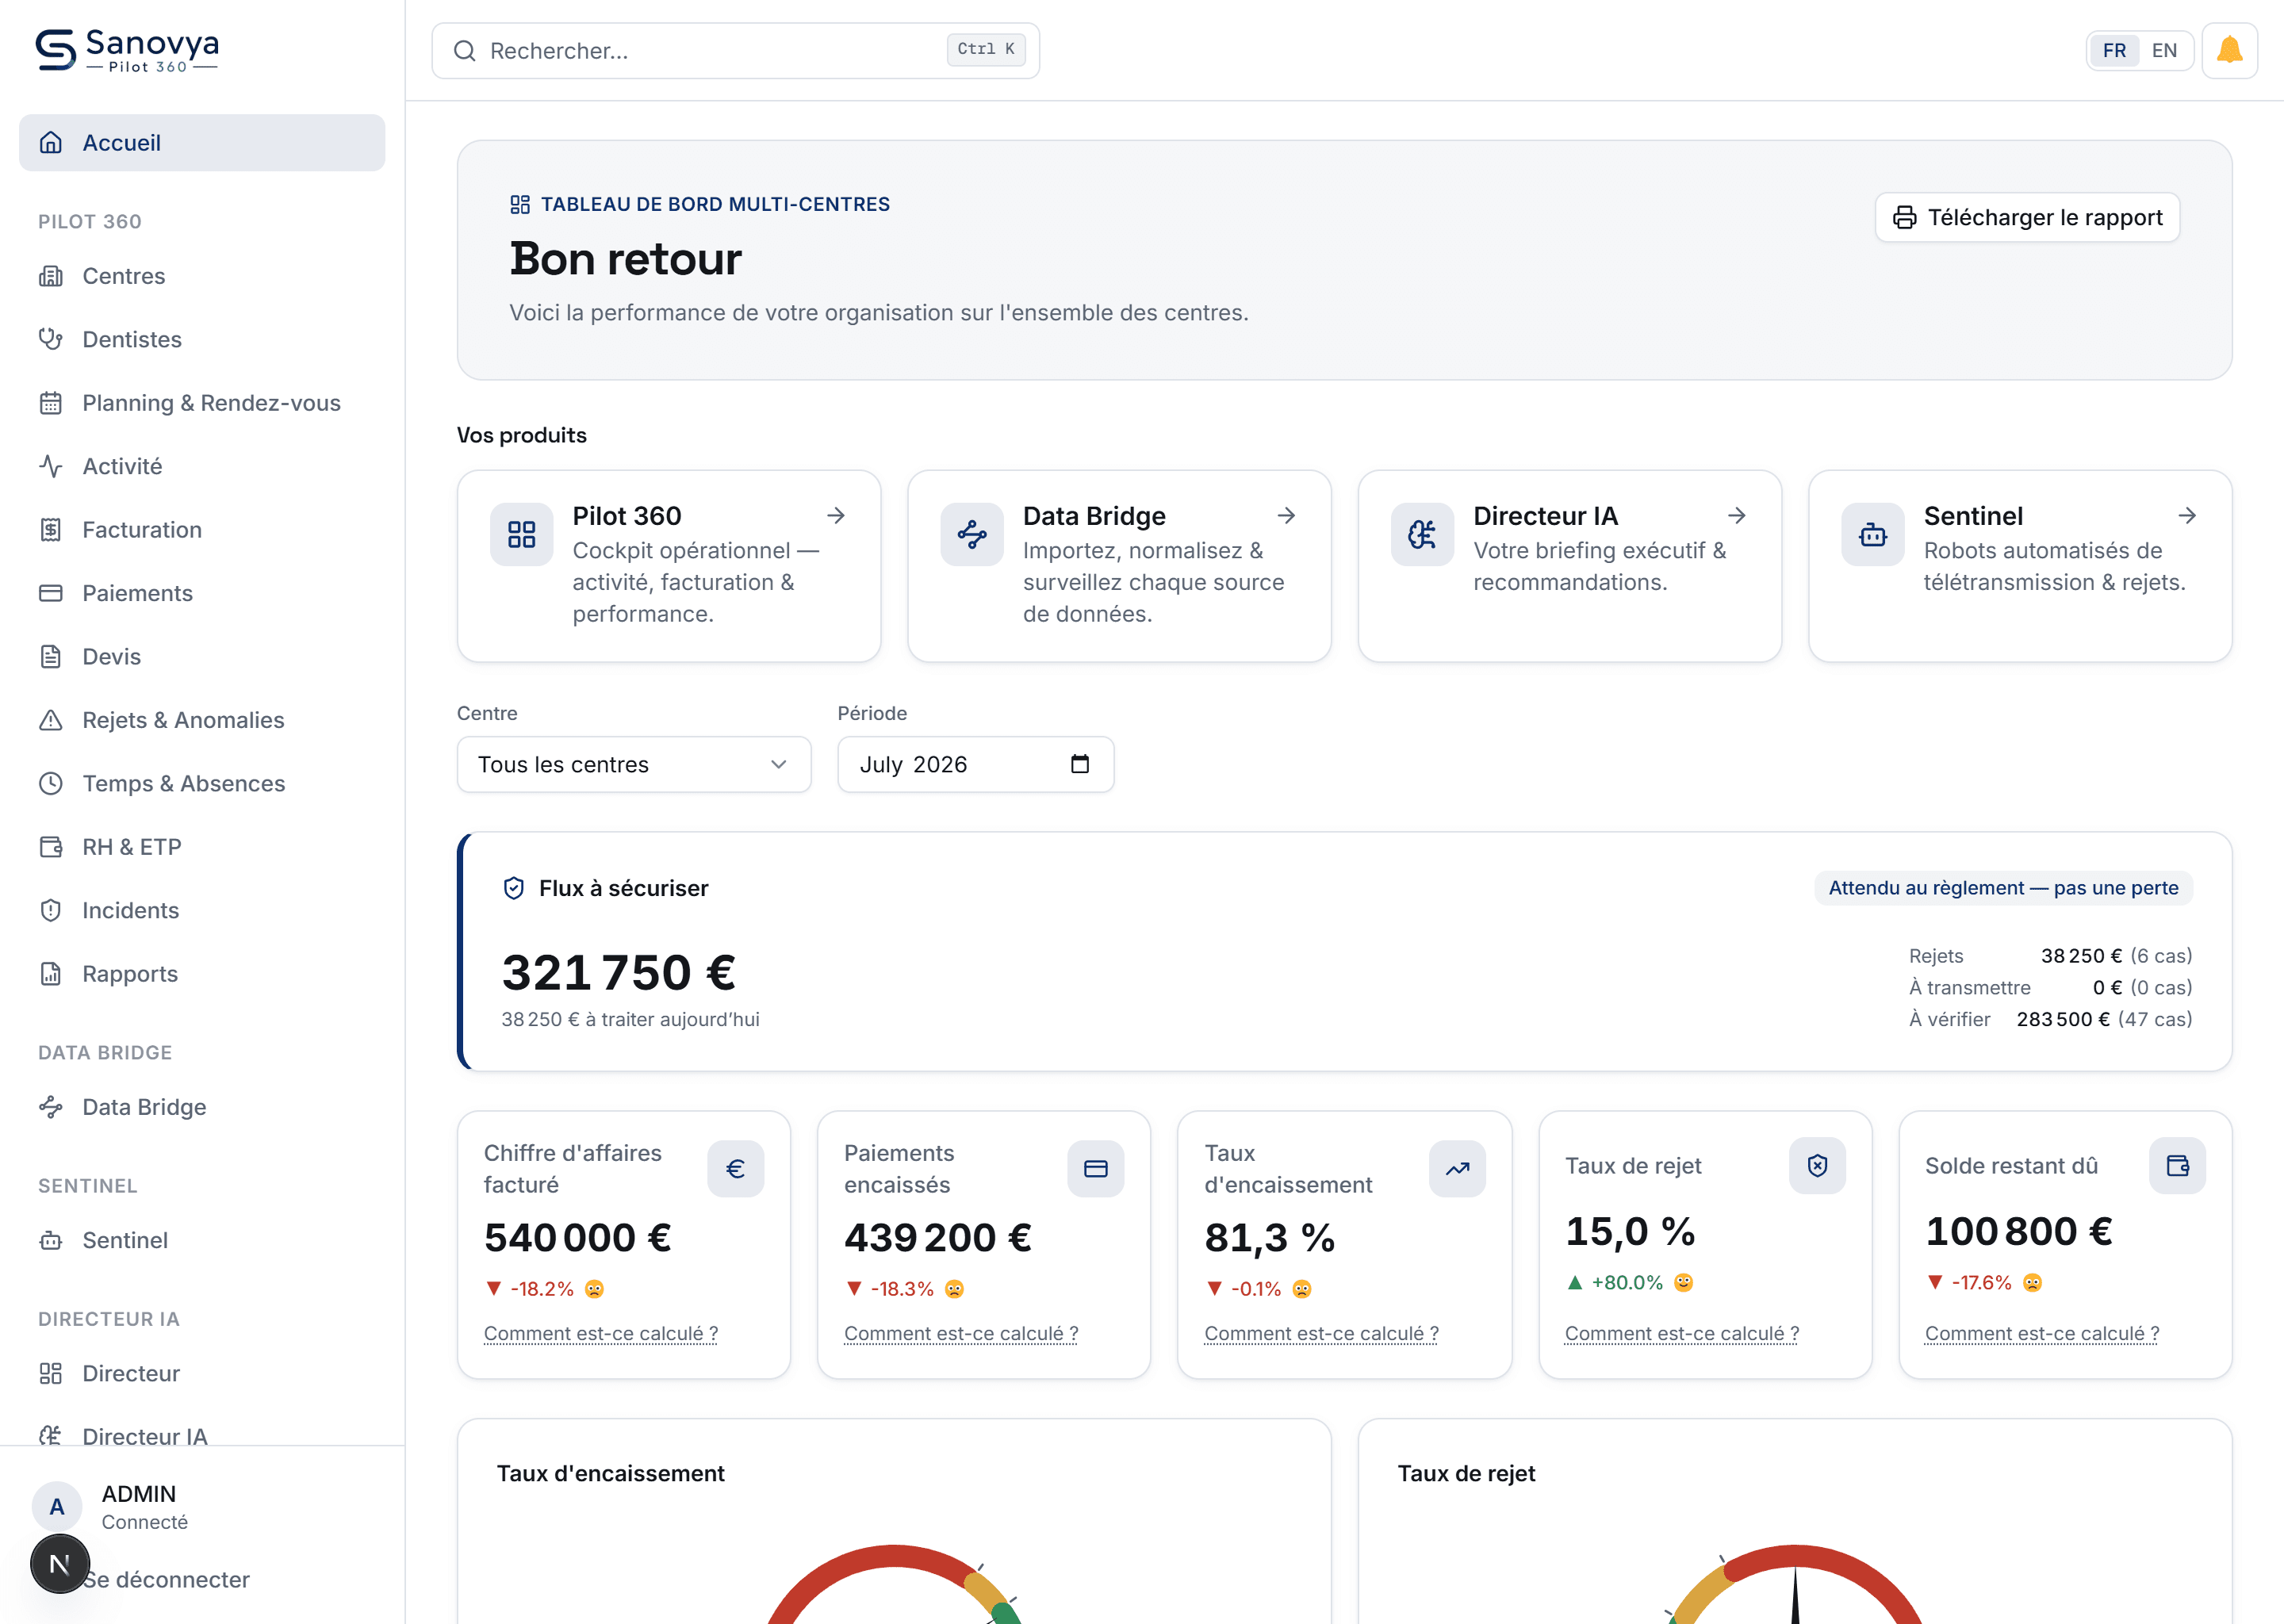Click the card icon on Paiements encaissés
Screen dimensions: 2284x1624
[x=1095, y=1168]
